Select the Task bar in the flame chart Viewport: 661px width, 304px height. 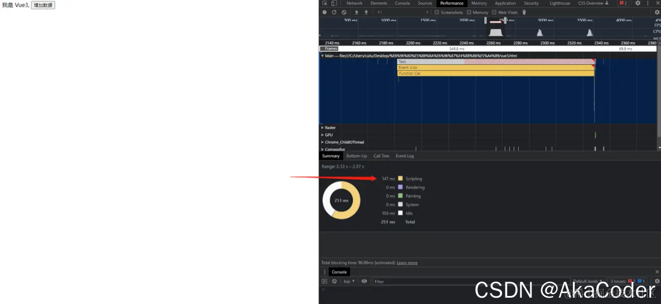pyautogui.click(x=496, y=62)
